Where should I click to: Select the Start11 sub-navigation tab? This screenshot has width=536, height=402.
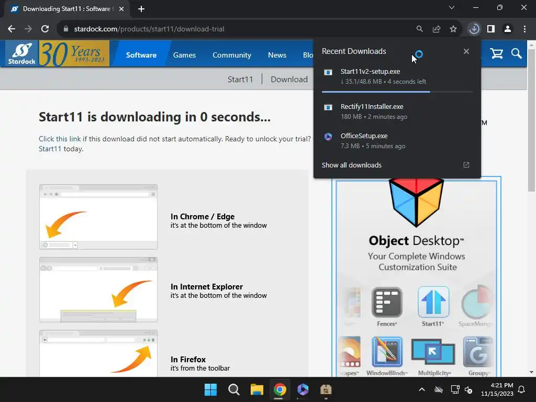tap(240, 80)
